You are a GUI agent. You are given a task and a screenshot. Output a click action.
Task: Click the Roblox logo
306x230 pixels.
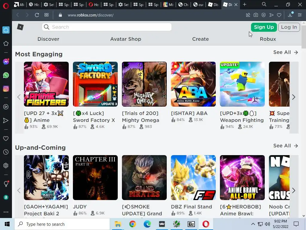click(20, 27)
